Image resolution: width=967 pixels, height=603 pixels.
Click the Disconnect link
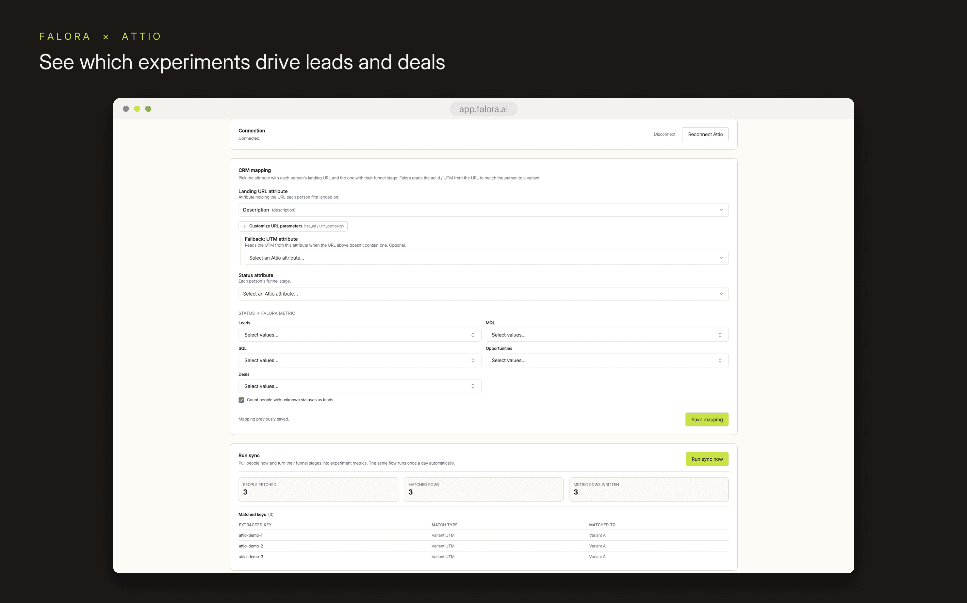(x=664, y=134)
